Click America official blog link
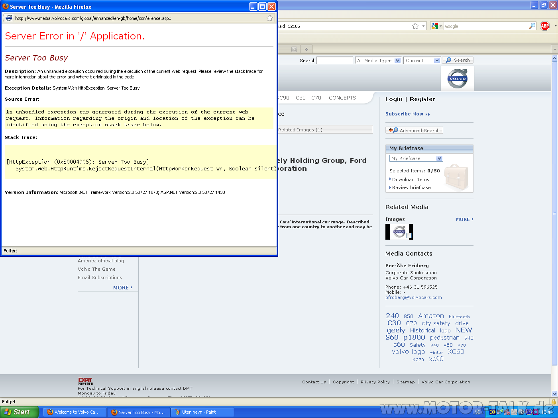The image size is (558, 418). (101, 261)
